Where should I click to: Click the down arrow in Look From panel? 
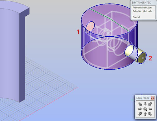click(145, 104)
